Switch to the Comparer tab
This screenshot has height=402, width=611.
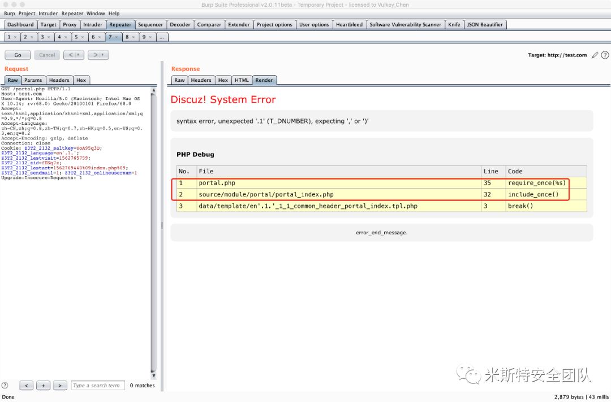point(209,24)
